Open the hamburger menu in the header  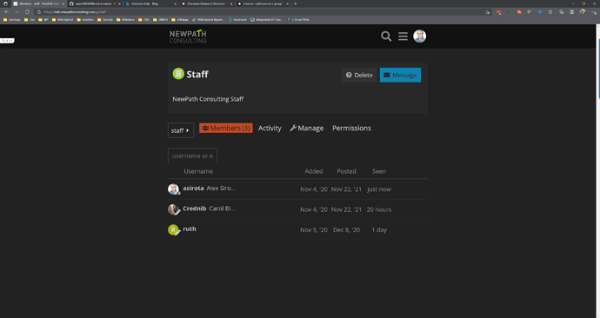pos(403,36)
